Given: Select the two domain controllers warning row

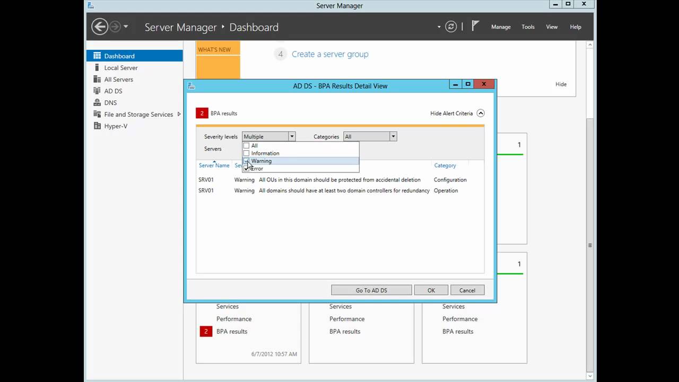Looking at the screenshot, I should tap(339, 190).
